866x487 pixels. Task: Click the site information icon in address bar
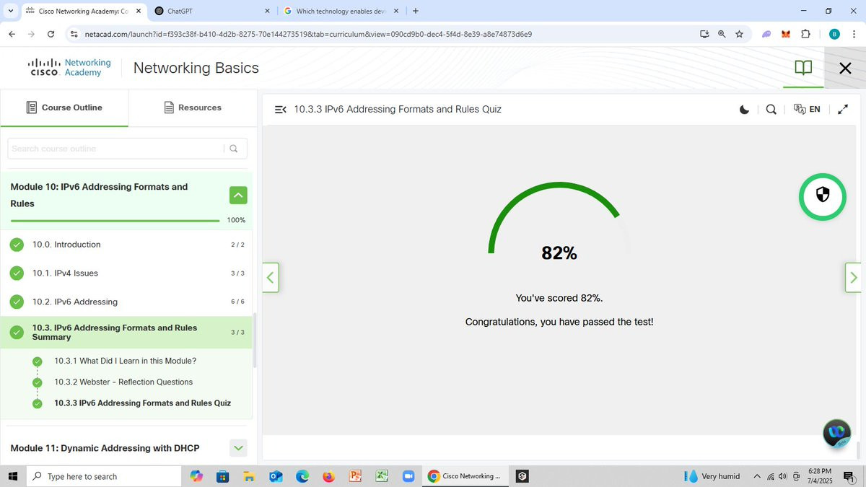74,34
